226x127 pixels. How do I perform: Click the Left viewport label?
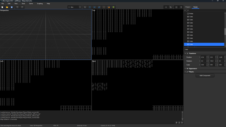point(2,61)
